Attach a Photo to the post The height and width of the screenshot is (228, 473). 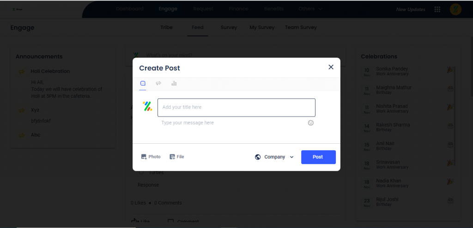click(151, 157)
